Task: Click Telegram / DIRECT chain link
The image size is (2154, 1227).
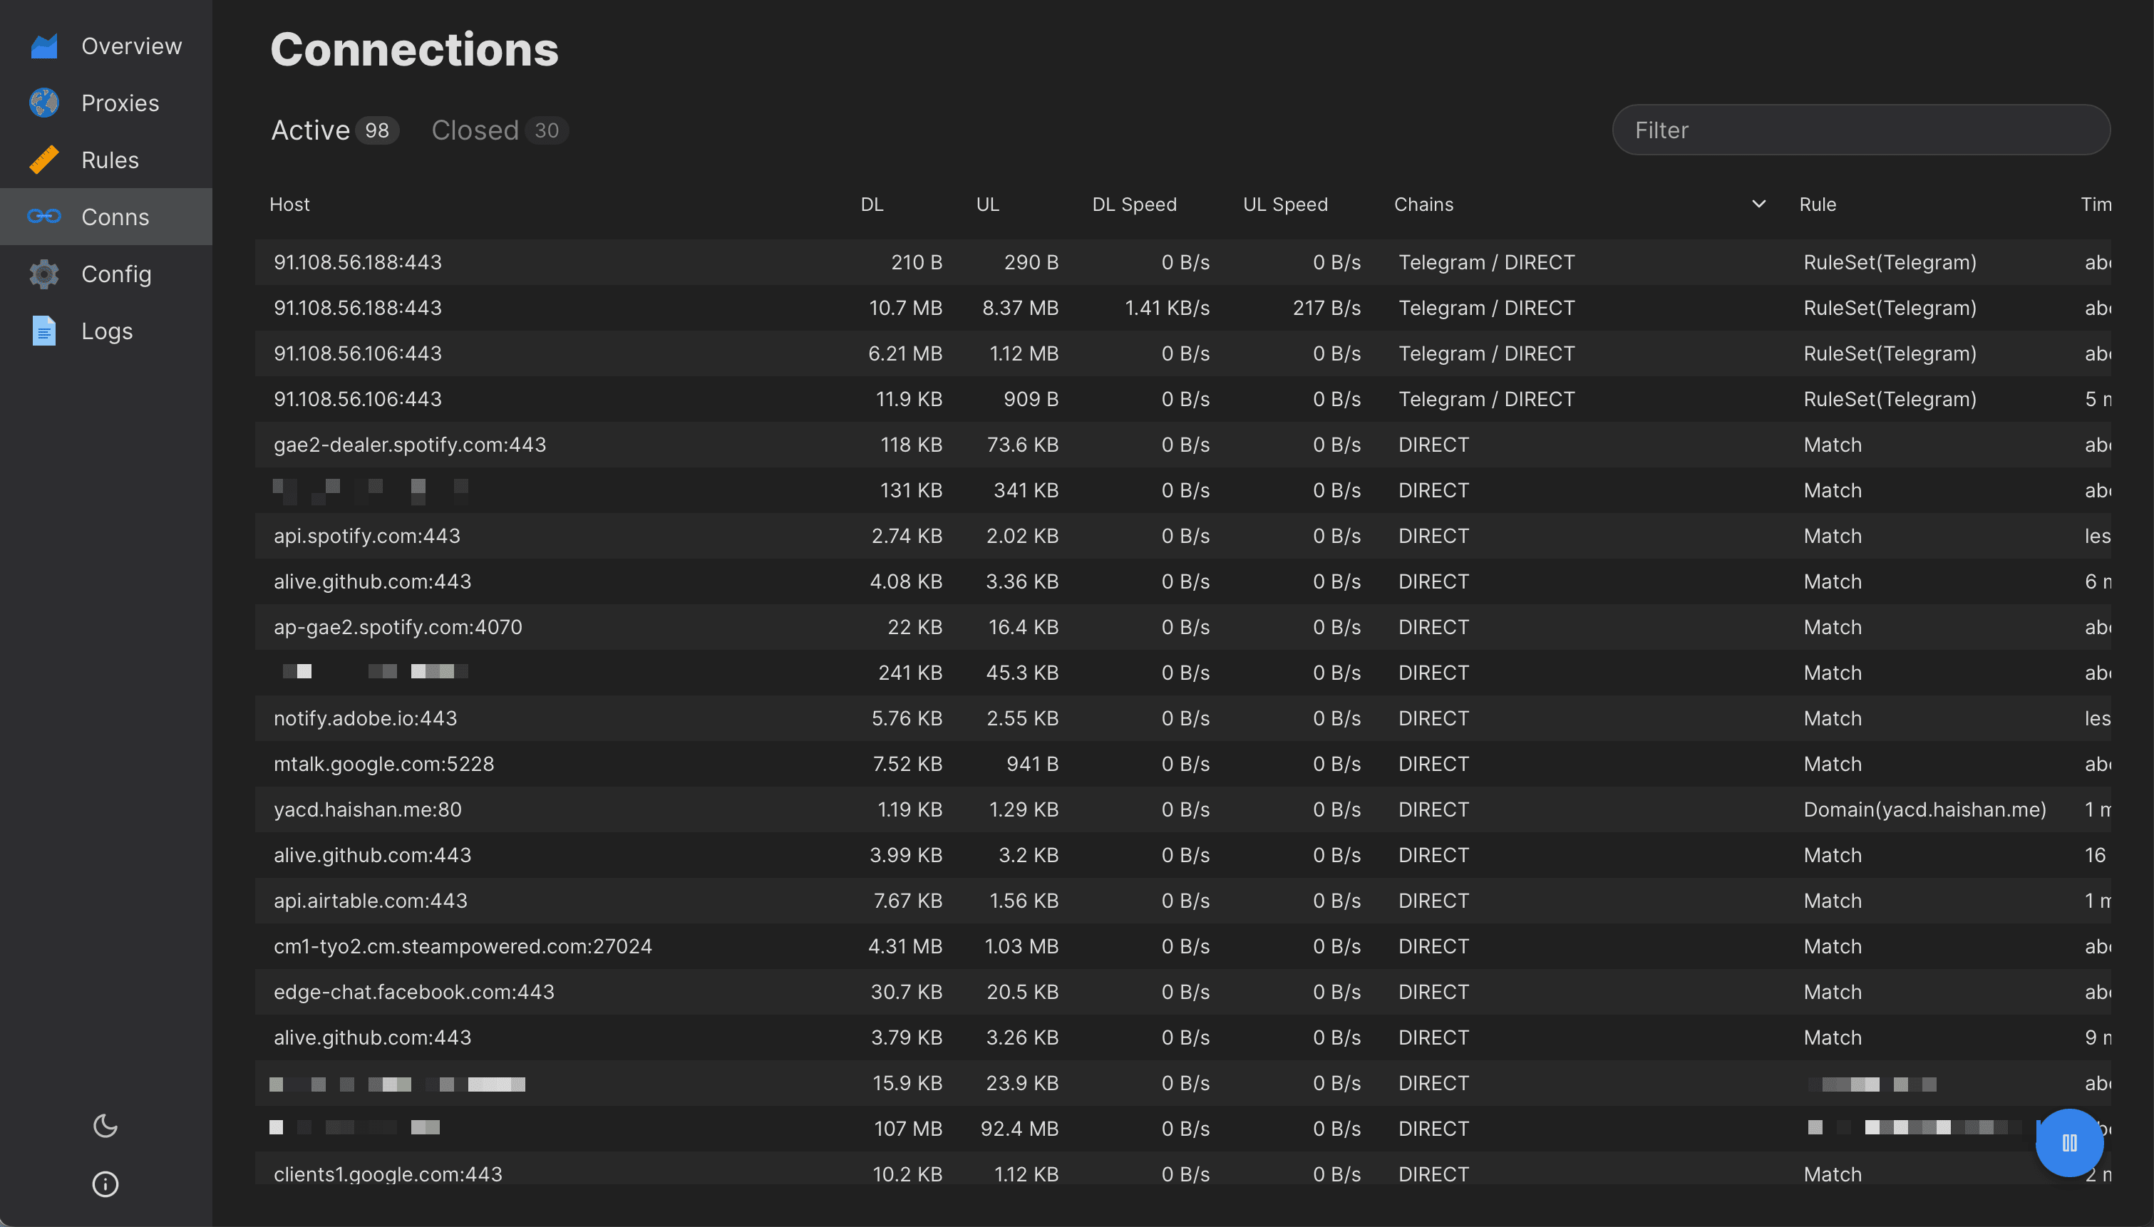Action: pos(1484,260)
